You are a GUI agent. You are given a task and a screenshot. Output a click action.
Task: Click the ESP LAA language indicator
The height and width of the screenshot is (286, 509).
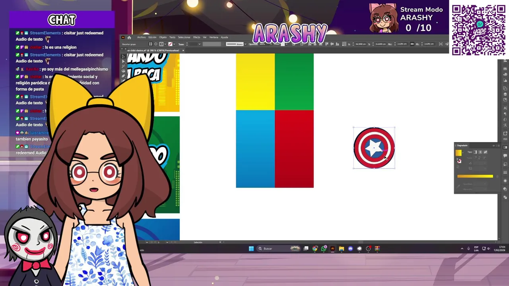pos(476,249)
